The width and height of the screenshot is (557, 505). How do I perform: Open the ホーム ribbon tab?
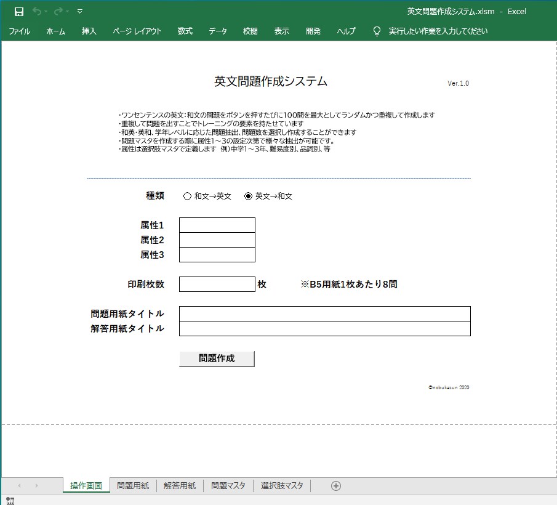[x=56, y=31]
